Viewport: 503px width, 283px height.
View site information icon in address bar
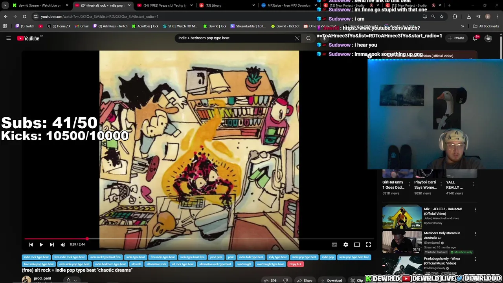[36, 17]
